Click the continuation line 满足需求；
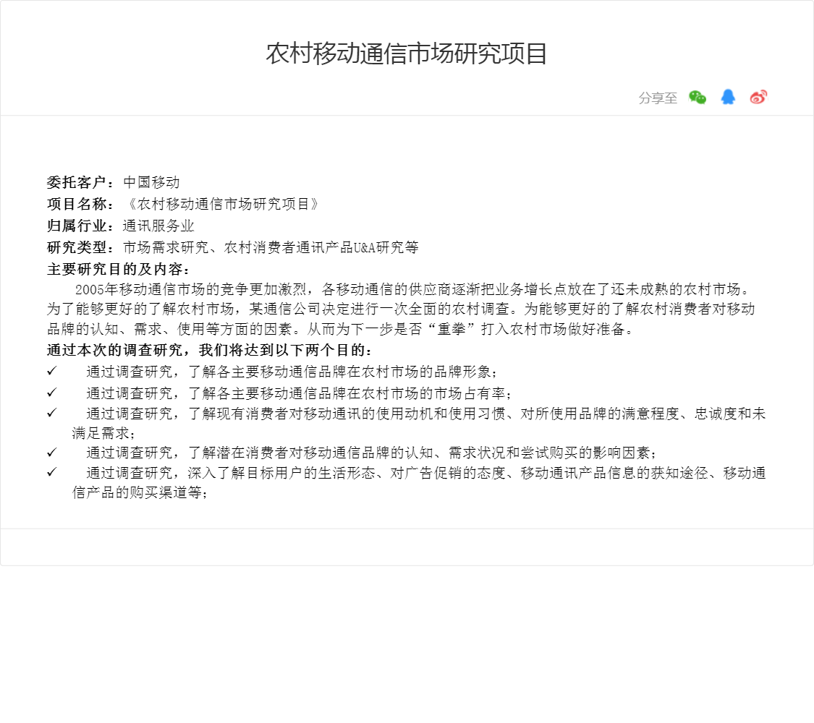 [x=103, y=433]
